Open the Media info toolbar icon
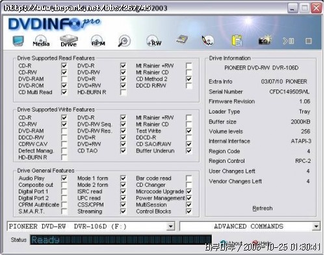325x255 pixels. click(41, 41)
